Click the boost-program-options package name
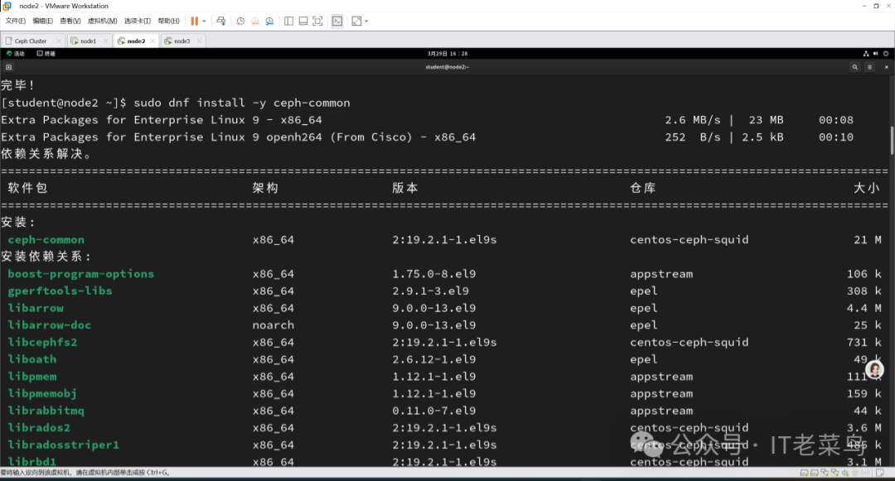 click(x=81, y=274)
